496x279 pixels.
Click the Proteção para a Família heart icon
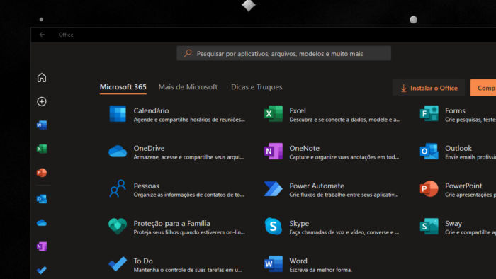118,226
